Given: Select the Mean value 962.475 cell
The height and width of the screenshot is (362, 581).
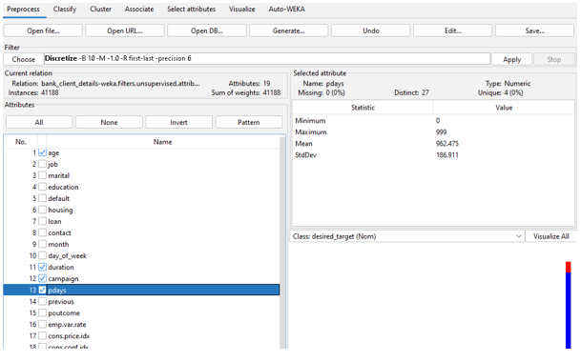Looking at the screenshot, I should [x=504, y=144].
